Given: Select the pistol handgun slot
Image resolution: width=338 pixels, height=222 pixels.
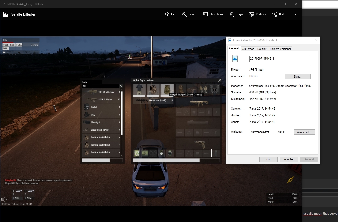Looking at the screenshot, I should 198,143.
